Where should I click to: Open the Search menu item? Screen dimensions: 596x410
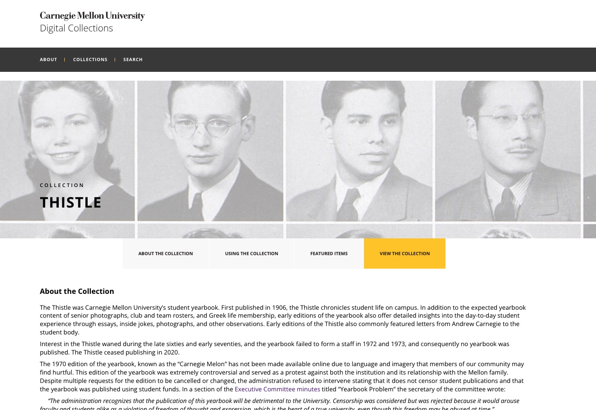coord(133,60)
